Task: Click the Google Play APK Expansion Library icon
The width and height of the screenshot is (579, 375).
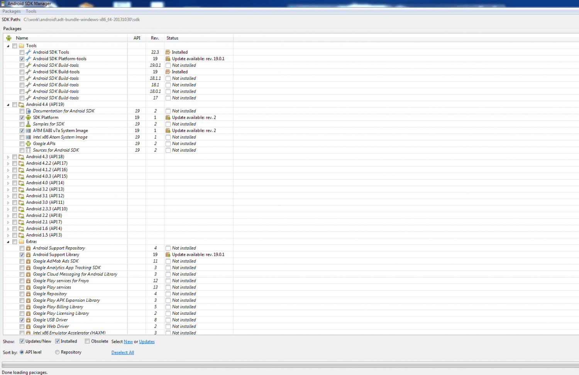Action: point(28,301)
